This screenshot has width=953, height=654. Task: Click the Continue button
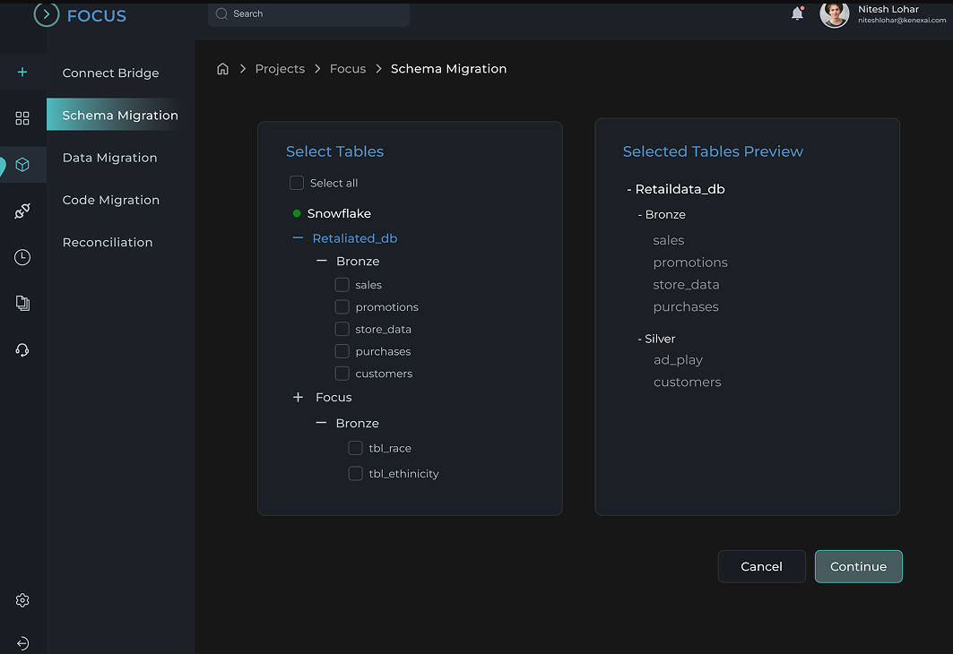pyautogui.click(x=858, y=566)
